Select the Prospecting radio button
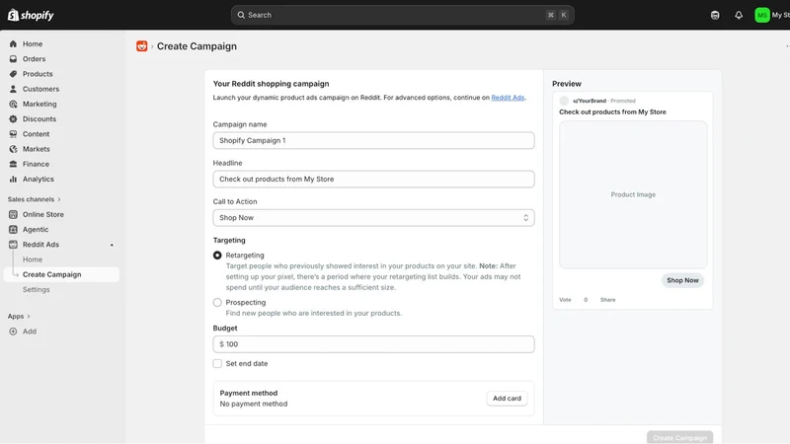790x444 pixels. pyautogui.click(x=217, y=303)
